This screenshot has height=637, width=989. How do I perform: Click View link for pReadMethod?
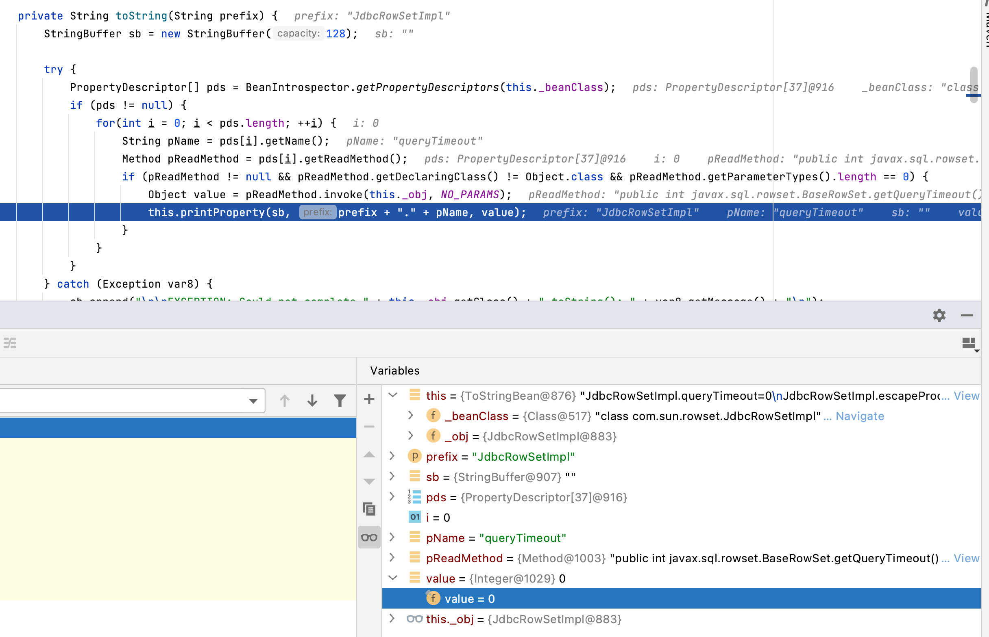966,559
